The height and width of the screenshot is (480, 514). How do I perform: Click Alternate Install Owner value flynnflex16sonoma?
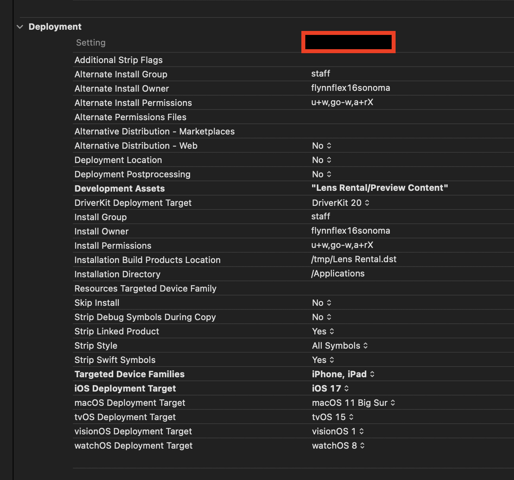[350, 88]
